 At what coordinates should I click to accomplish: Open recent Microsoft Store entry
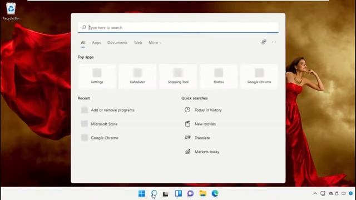point(100,124)
